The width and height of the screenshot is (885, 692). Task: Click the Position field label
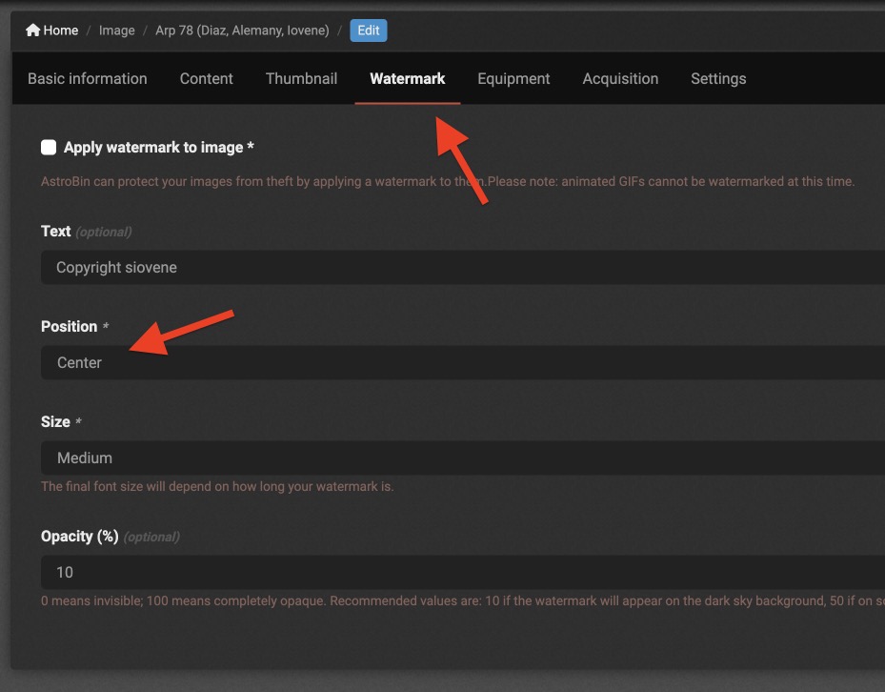pos(75,327)
